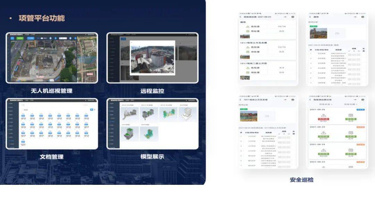Viewport: 375px width, 217px height.
Task: Click the red 危险源 status badge under 2021-08-26
Action: [x=323, y=119]
